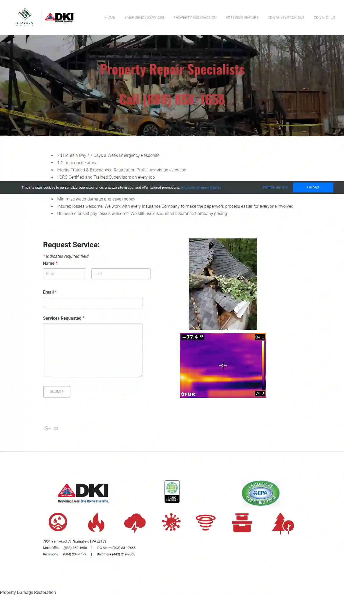
Task: Click the Minimize water damage bullet
Action: tap(96, 199)
